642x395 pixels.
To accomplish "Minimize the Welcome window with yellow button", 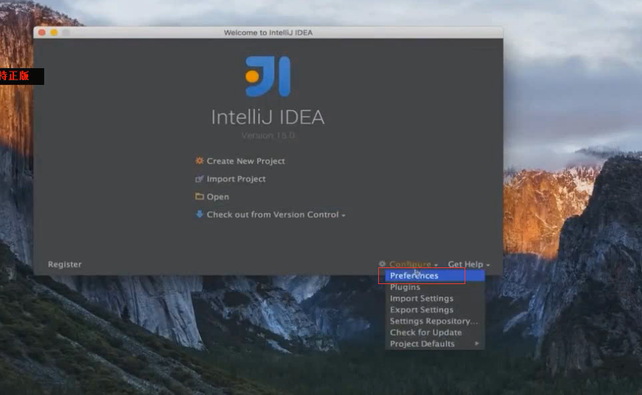I will click(54, 32).
